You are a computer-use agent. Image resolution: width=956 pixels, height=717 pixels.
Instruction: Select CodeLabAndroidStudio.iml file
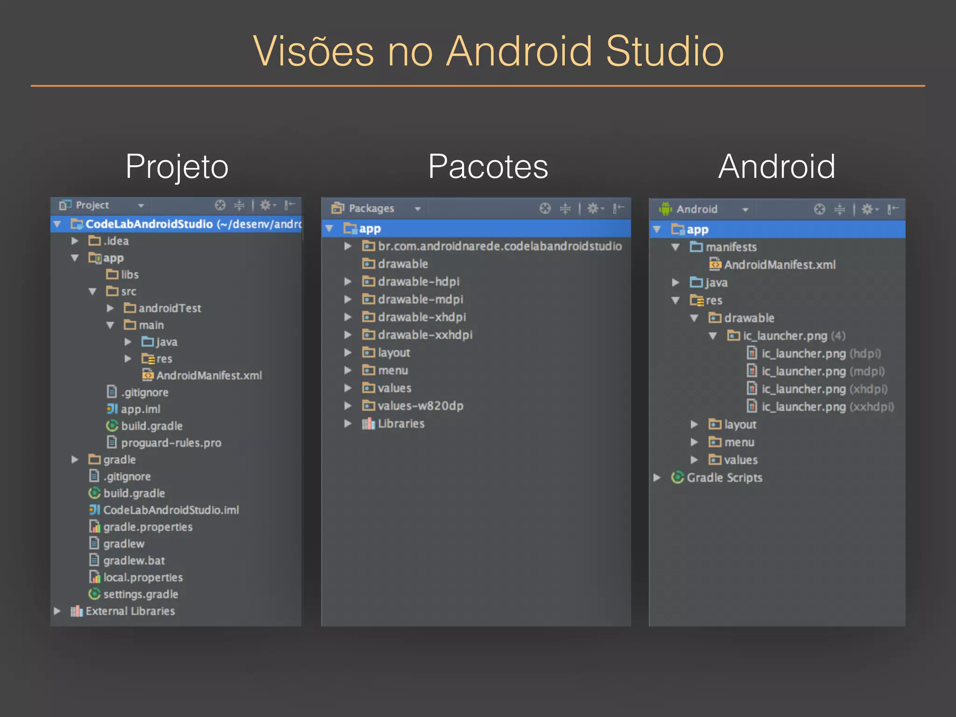pos(171,510)
